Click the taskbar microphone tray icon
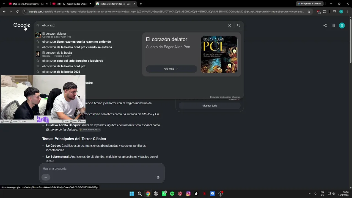Screen dimensions: 352x198 click(315, 194)
